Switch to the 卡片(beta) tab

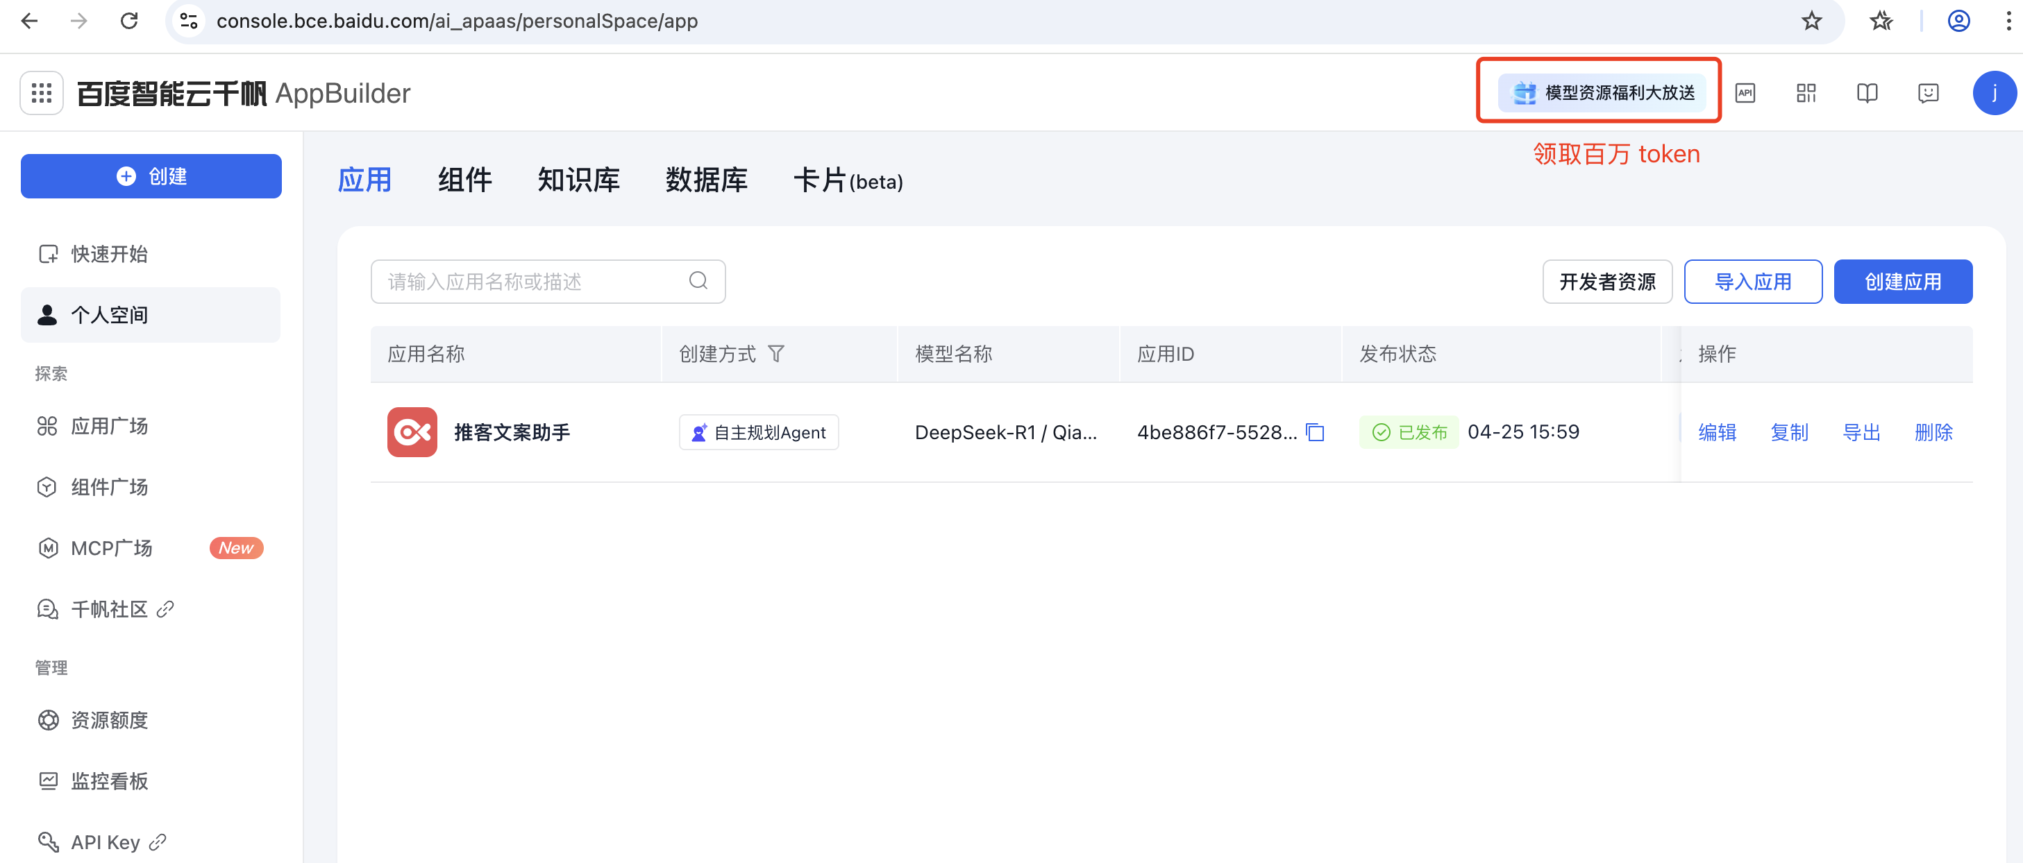[x=848, y=180]
